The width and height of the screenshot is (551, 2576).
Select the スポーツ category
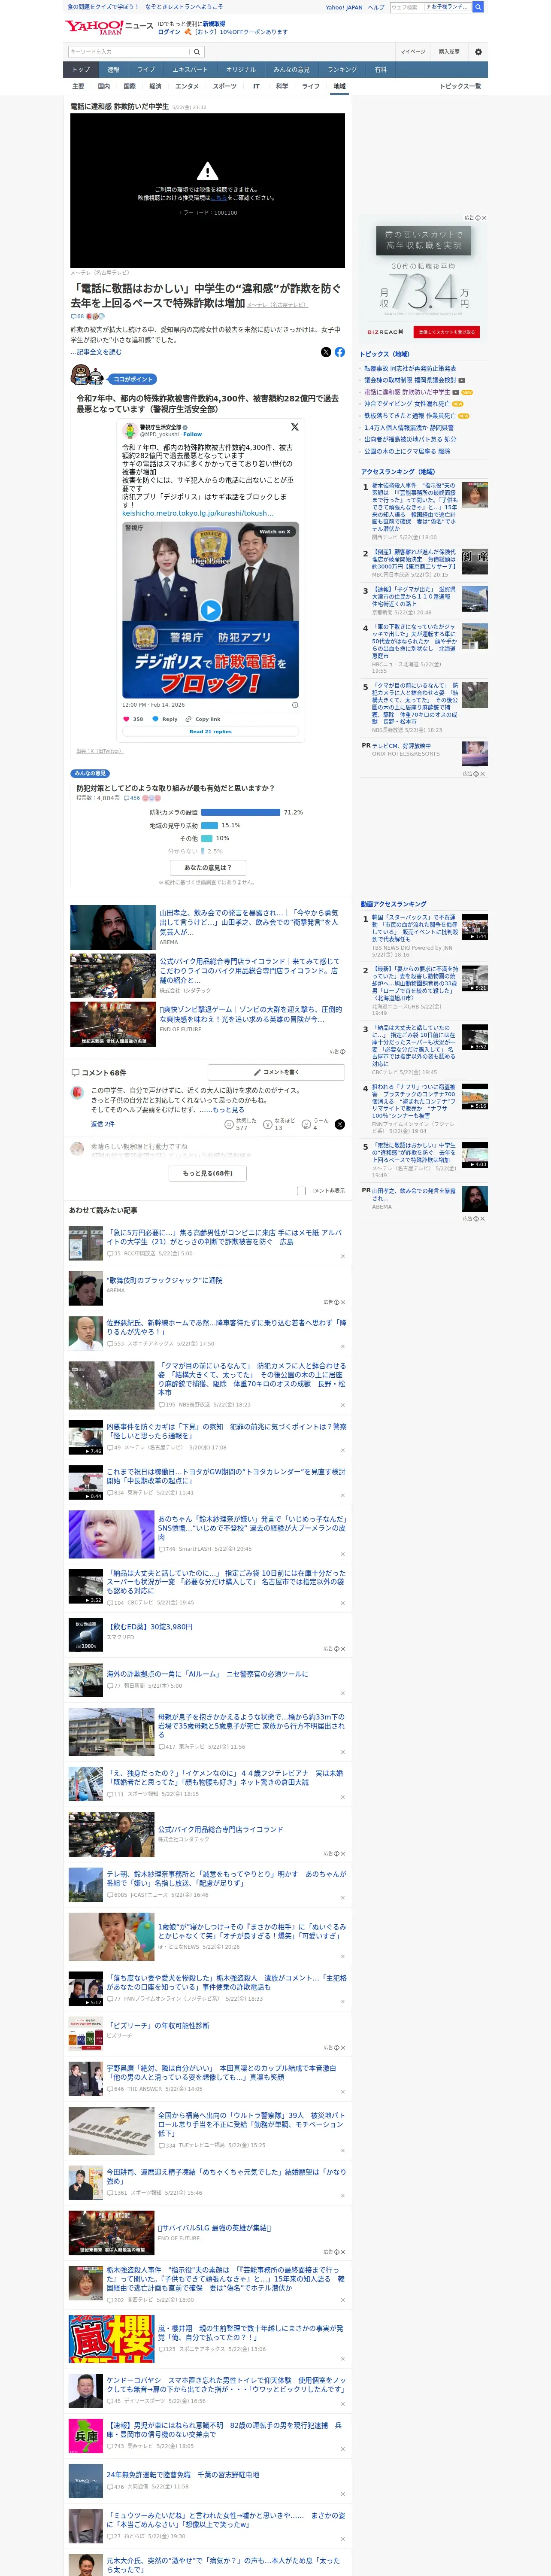click(225, 86)
